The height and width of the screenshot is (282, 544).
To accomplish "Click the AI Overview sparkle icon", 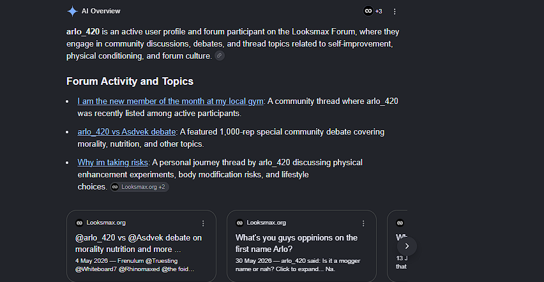I will (x=73, y=11).
